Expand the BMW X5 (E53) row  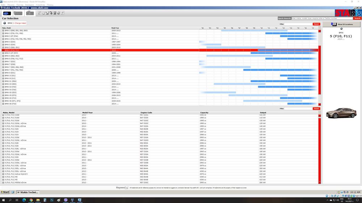(3, 92)
